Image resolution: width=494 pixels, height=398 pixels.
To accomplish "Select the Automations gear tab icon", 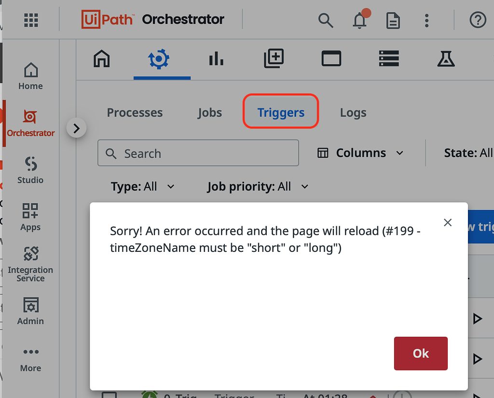I will [159, 59].
